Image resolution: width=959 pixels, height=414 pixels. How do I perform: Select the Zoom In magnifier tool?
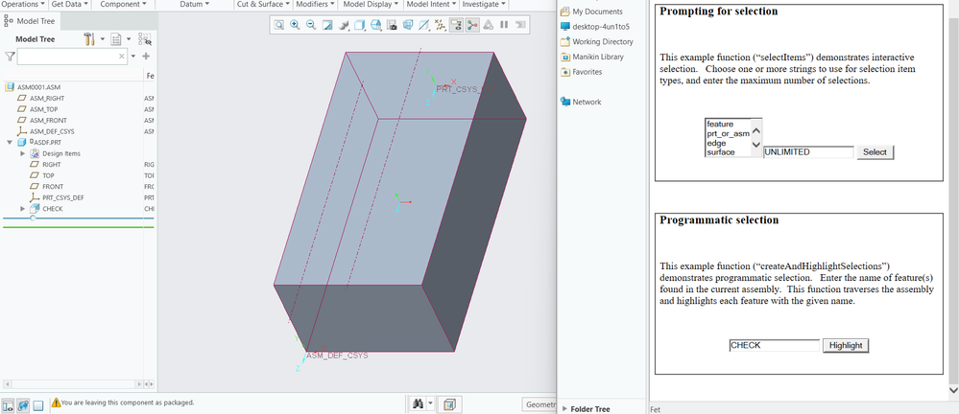tap(295, 25)
